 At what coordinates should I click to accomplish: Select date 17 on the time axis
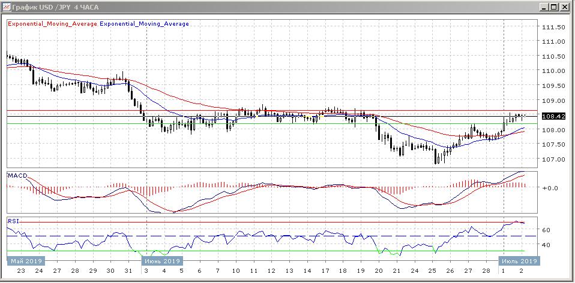point(324,271)
